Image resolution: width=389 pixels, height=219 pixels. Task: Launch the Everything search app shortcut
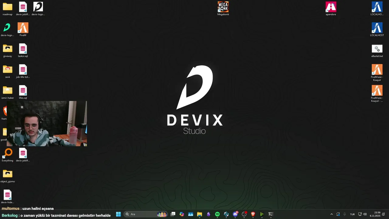click(8, 155)
